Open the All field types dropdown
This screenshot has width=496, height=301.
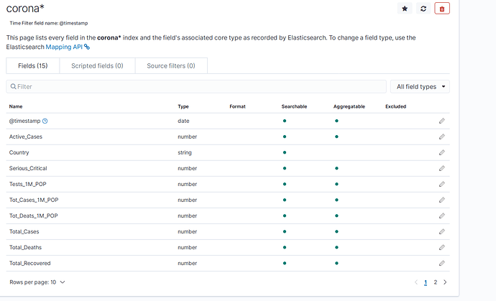[x=420, y=87]
